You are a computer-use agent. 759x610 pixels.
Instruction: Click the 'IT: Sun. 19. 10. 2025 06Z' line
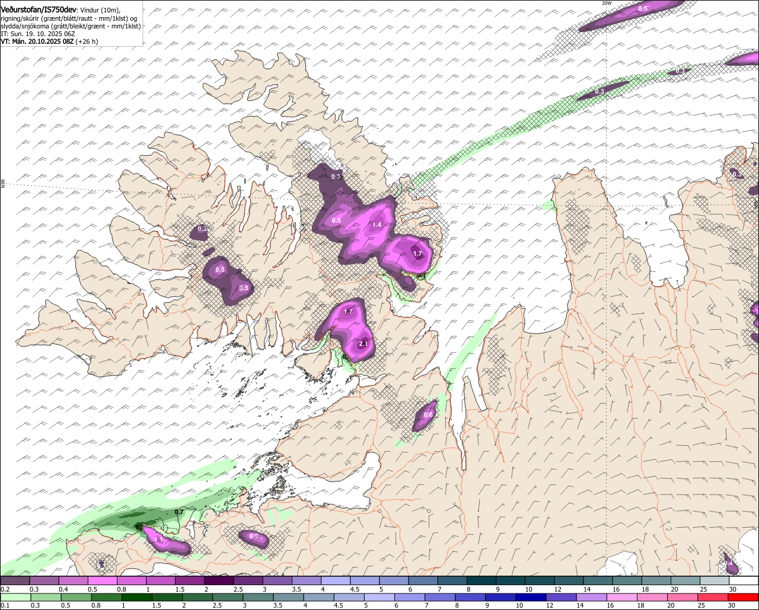tap(37, 34)
